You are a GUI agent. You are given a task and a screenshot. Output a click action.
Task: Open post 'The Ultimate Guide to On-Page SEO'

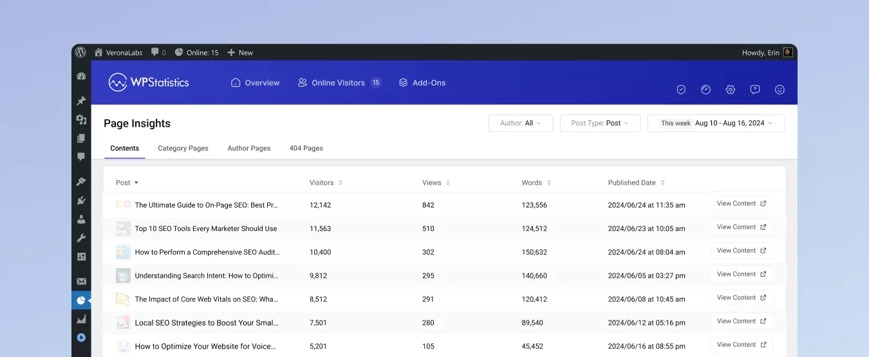(207, 205)
